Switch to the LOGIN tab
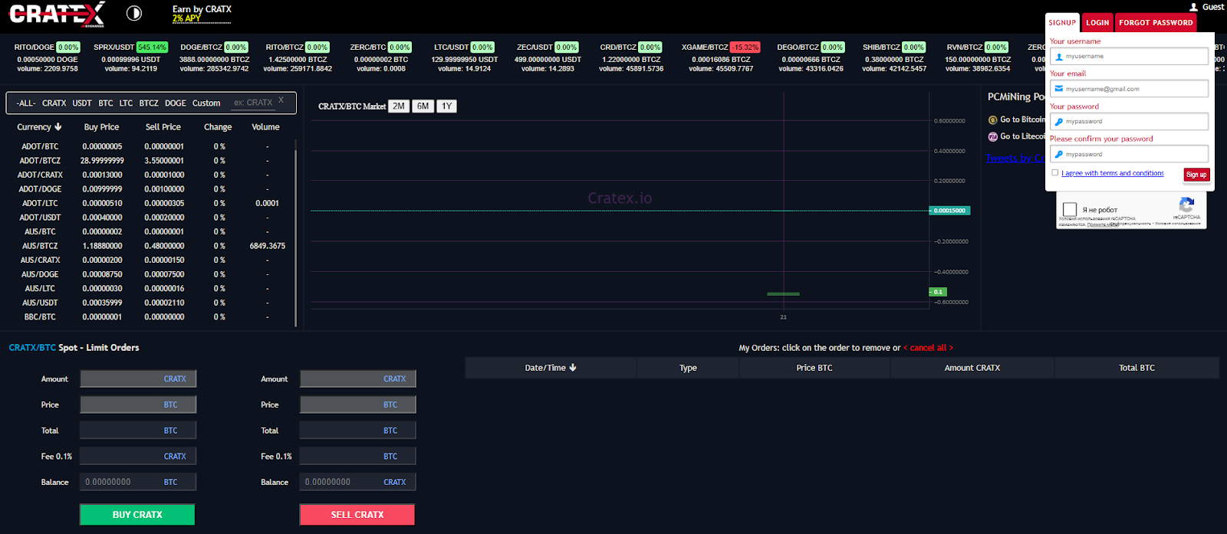The image size is (1227, 534). click(1097, 23)
